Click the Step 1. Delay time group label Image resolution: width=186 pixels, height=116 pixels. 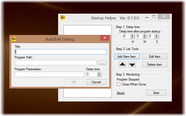pyautogui.click(x=128, y=27)
